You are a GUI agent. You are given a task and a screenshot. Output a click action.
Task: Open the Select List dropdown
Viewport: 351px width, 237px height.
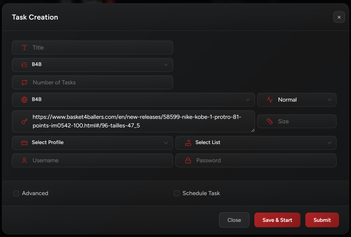256,143
